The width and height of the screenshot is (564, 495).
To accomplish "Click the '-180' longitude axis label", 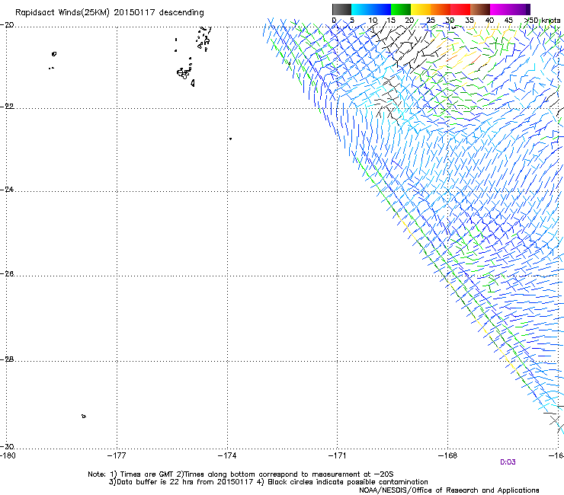I will 8,455.
